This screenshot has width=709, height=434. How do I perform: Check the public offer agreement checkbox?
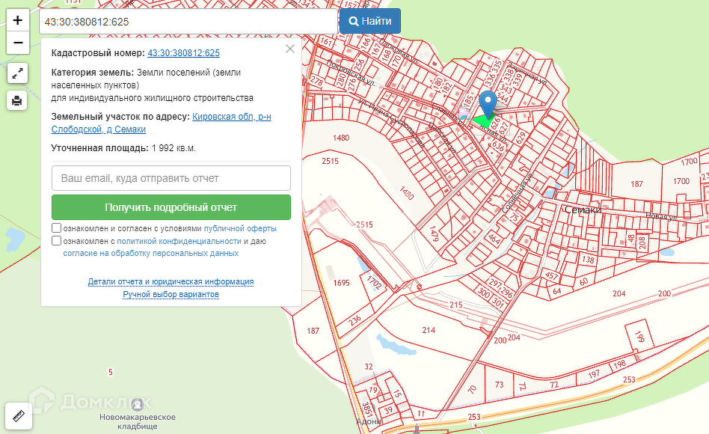point(57,228)
